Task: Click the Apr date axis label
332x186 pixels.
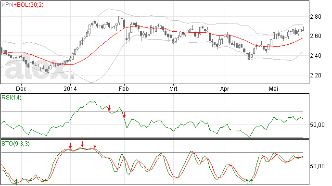Action: [x=225, y=88]
